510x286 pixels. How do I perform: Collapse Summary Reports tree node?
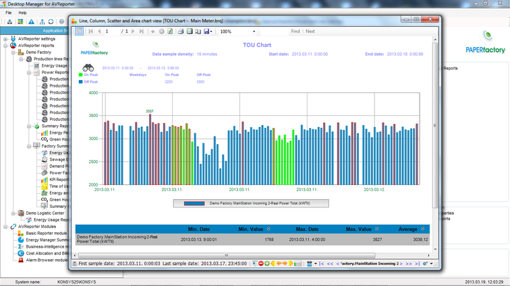pos(29,126)
